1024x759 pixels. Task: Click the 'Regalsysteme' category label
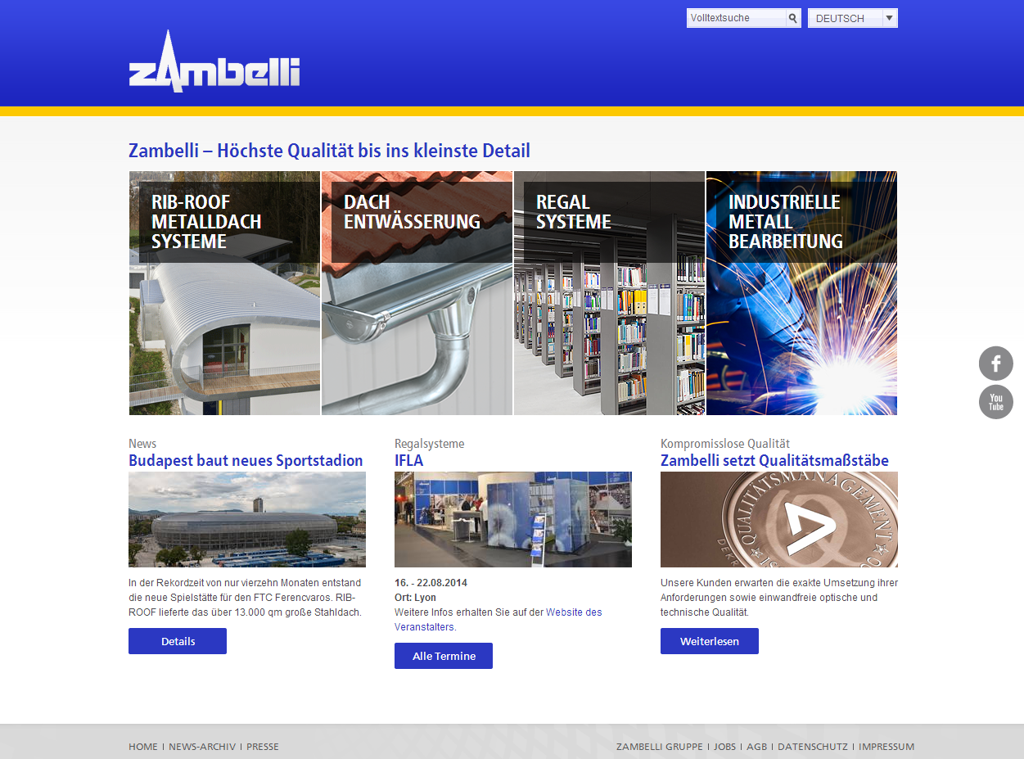coord(429,444)
